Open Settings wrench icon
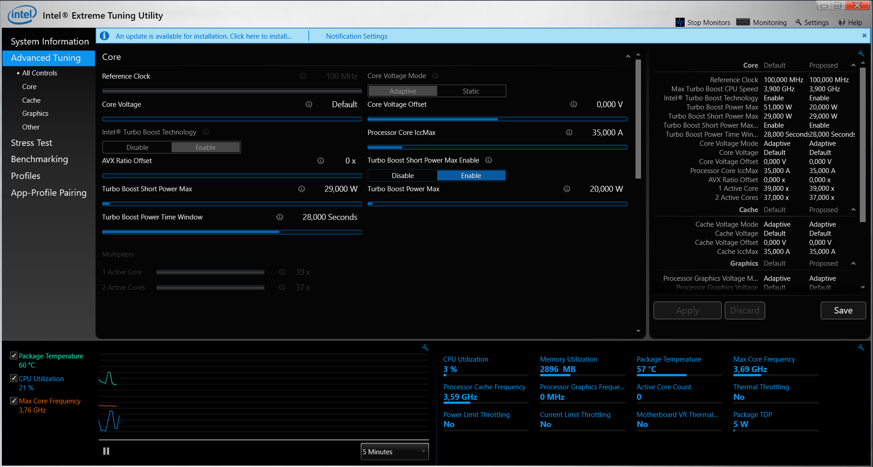This screenshot has width=873, height=467. [x=798, y=22]
